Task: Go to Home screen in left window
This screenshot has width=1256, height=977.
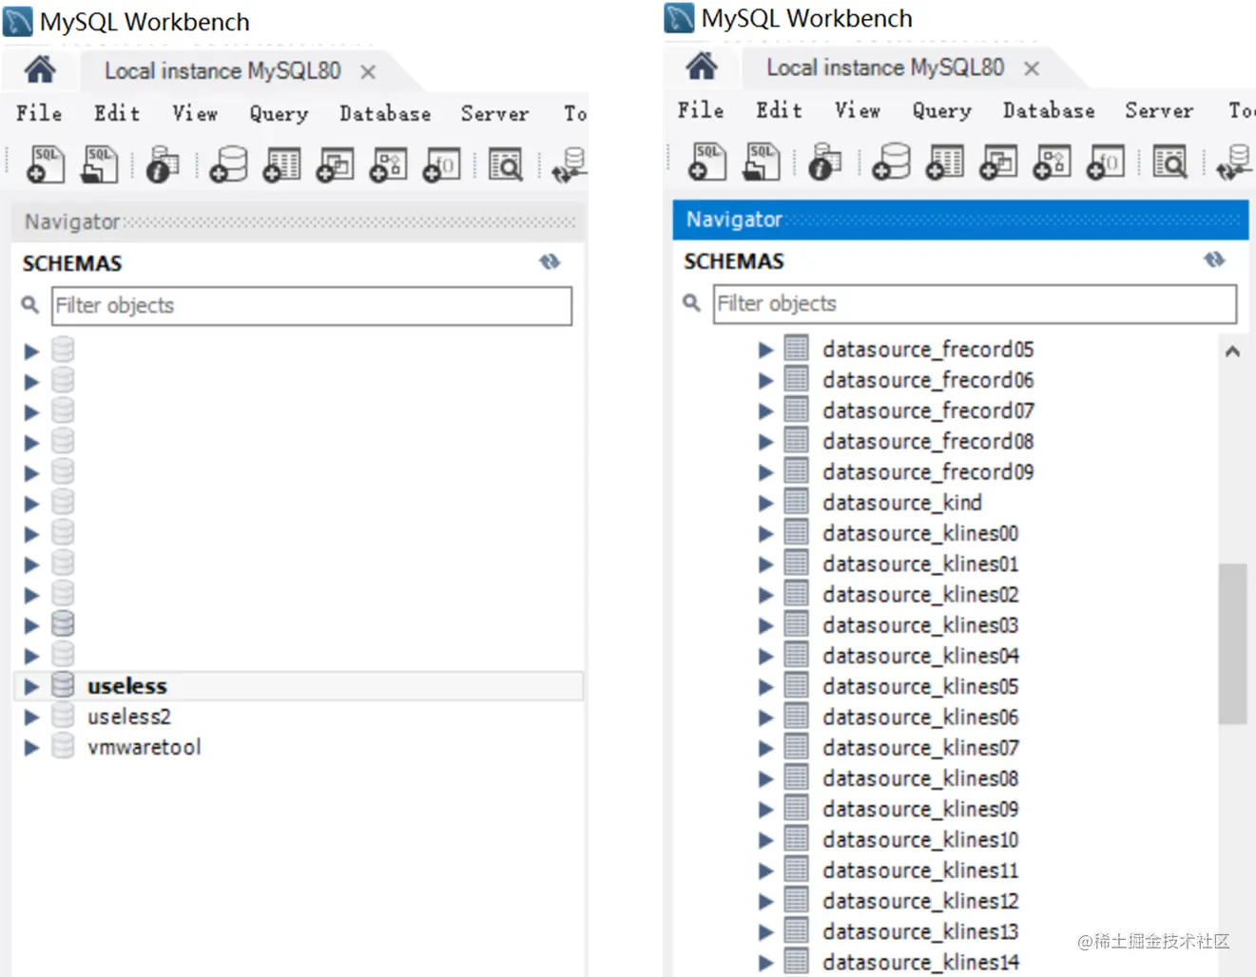Action: (x=40, y=69)
